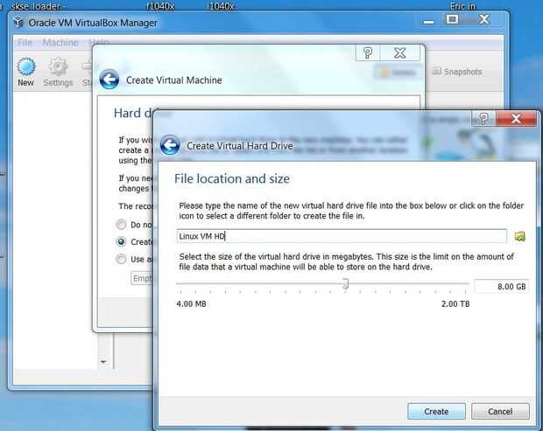Select 'Create a virtual hard drive now' radio
543x431 pixels.
pyautogui.click(x=121, y=241)
